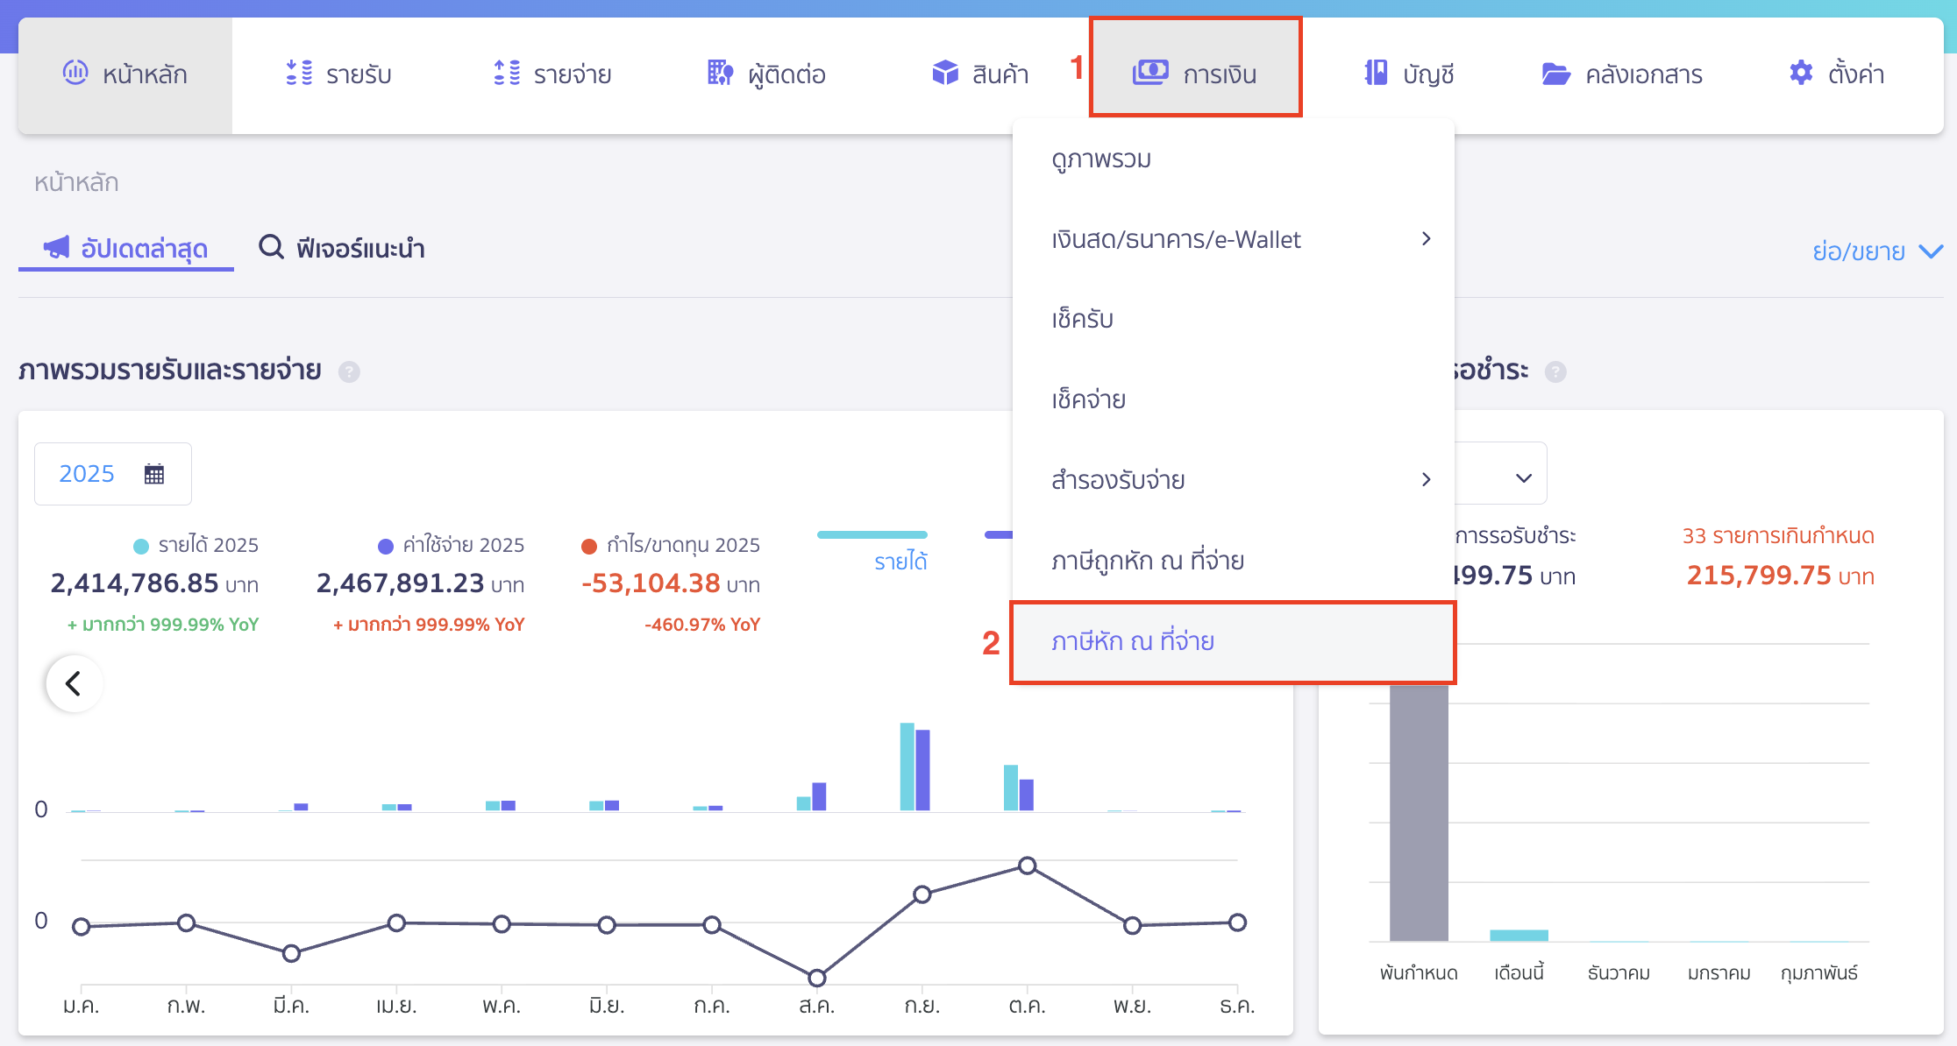Open the 2025 year picker field
Image resolution: width=1957 pixels, height=1046 pixels.
[112, 474]
